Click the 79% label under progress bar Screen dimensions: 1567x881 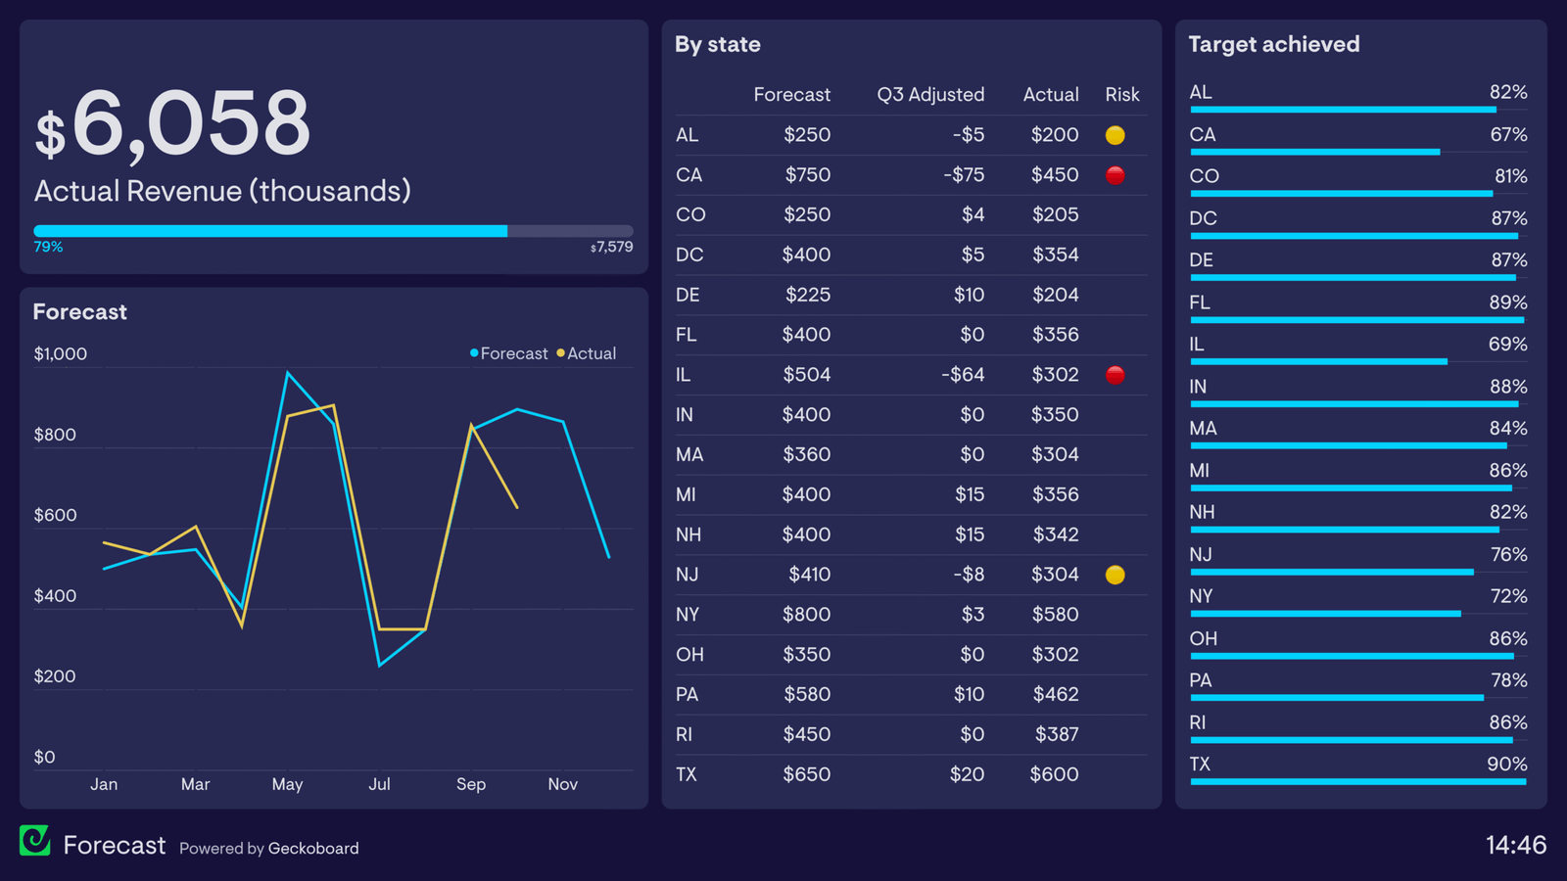48,247
